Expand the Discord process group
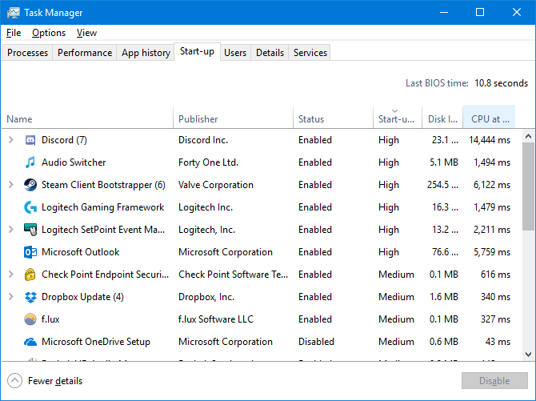536x401 pixels. click(x=11, y=140)
